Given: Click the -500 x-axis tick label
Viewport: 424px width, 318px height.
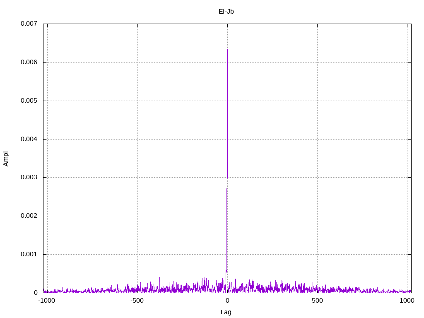Looking at the screenshot, I should [x=137, y=301].
